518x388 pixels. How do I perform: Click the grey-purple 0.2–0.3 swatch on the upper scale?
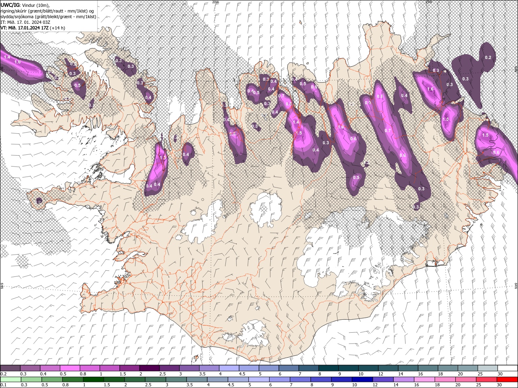[10, 368]
